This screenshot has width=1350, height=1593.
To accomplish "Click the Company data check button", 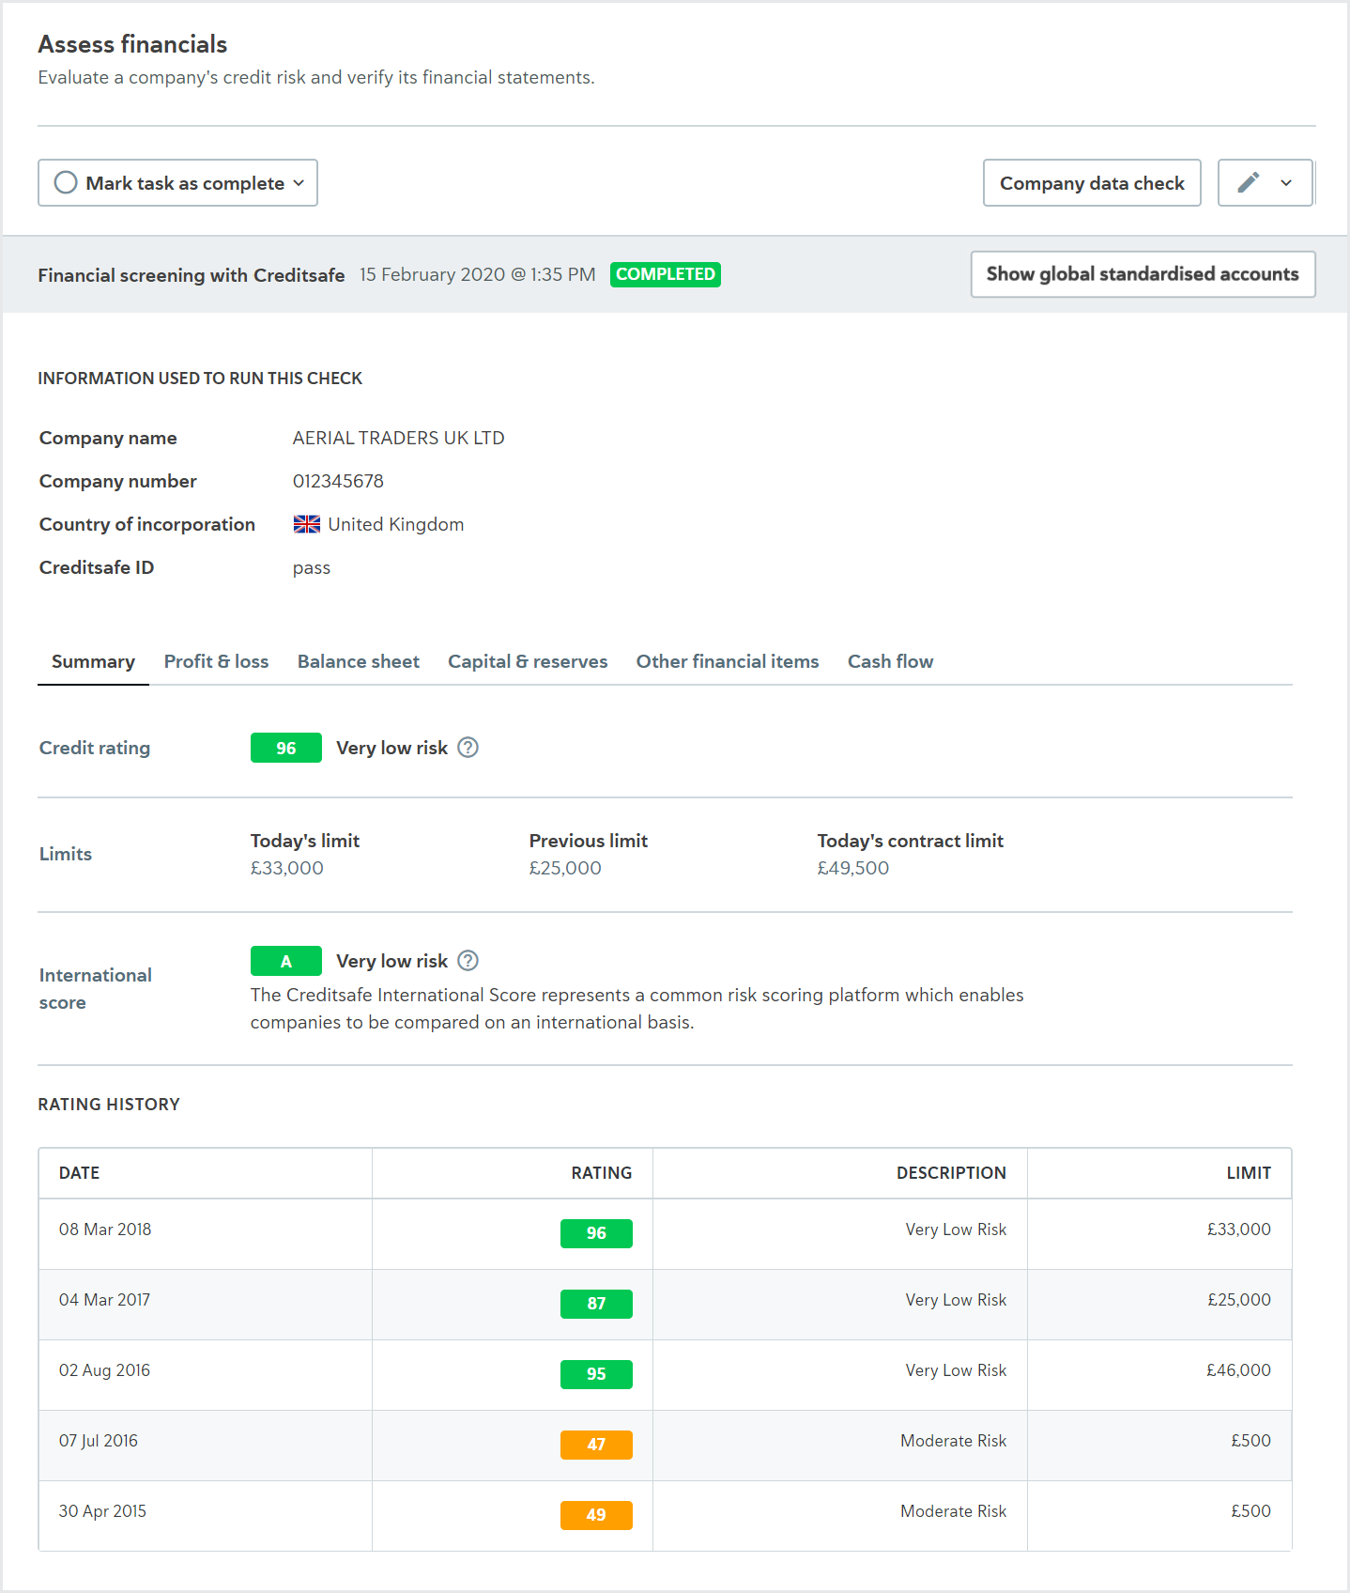I will pos(1092,182).
